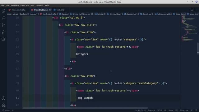Open the File menu

(2, 6)
